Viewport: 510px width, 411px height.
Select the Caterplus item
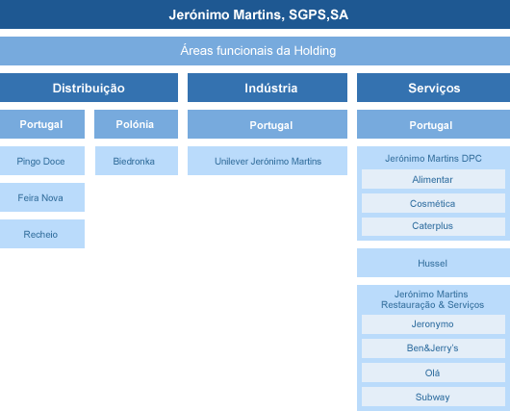[x=433, y=226]
